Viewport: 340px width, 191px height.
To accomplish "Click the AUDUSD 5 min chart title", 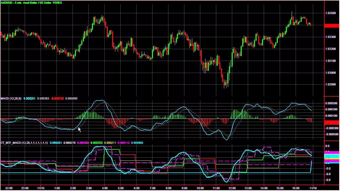I will click(x=31, y=3).
